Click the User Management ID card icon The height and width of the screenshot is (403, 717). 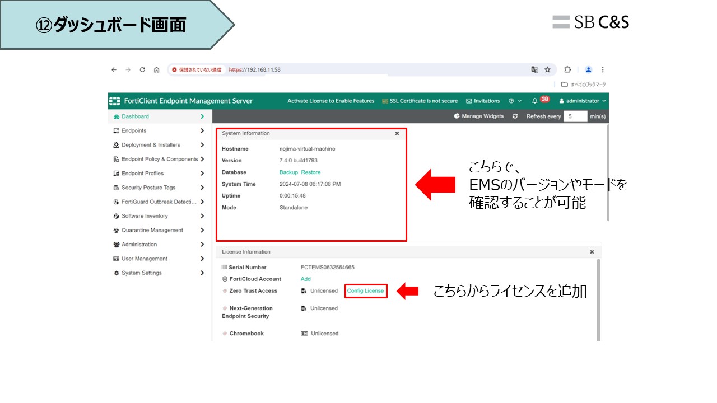pos(117,259)
